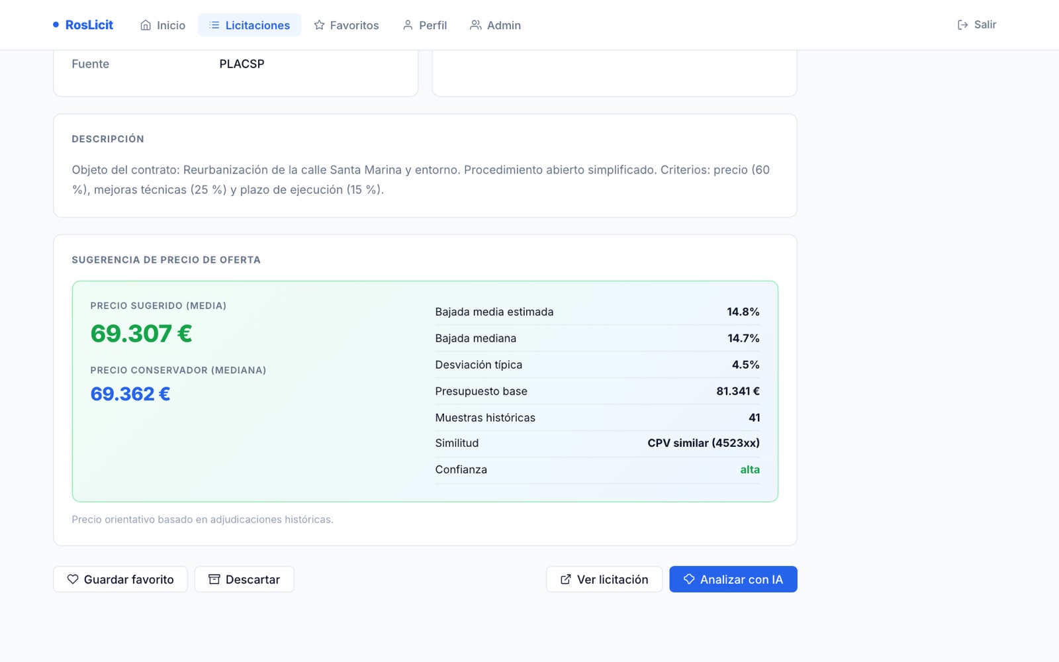Click the diamond icon on Analizar con IA
This screenshot has width=1059, height=662.
689,579
